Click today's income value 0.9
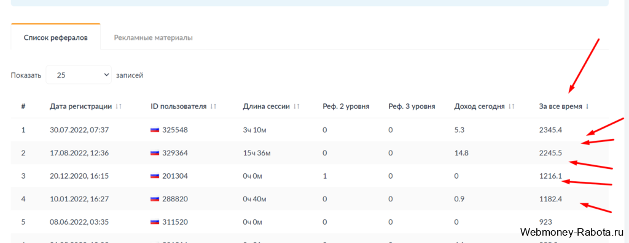This screenshot has height=243, width=629. point(459,199)
